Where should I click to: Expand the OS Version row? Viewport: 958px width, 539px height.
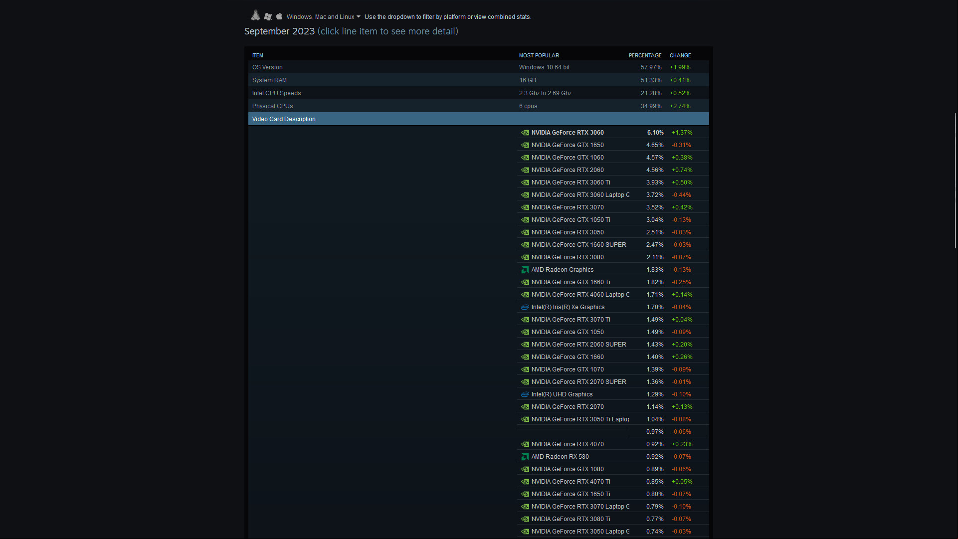pos(478,67)
